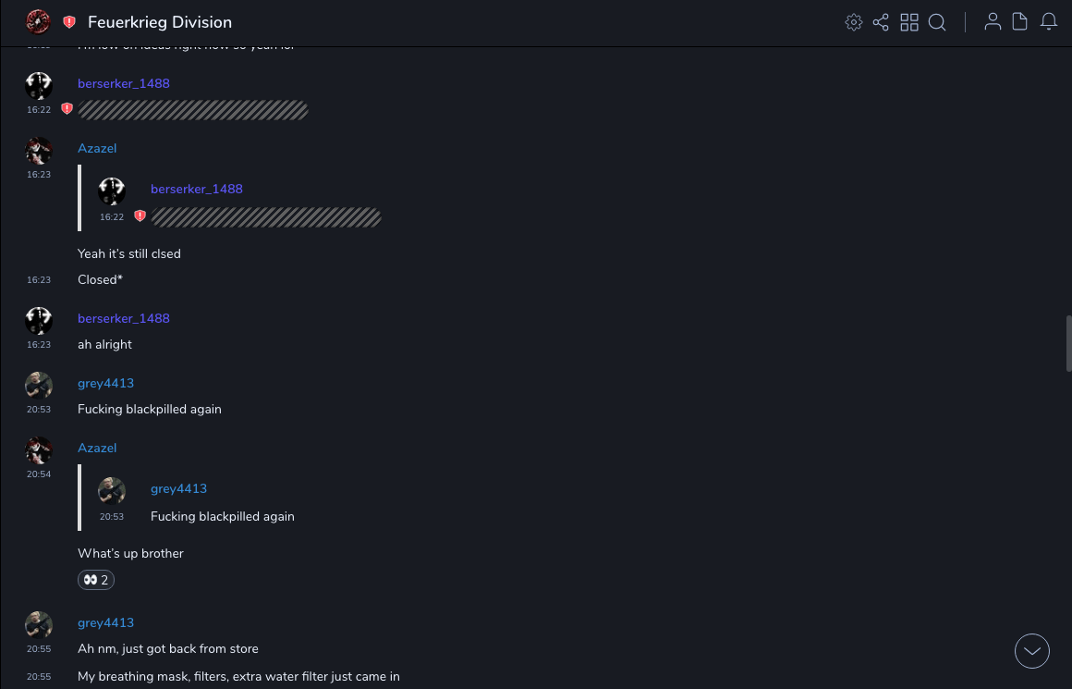The height and width of the screenshot is (689, 1072).
Task: Click the search magnifier icon
Action: [x=937, y=22]
